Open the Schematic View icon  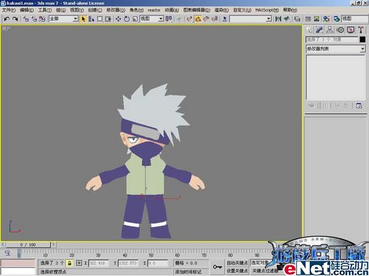coord(317,19)
